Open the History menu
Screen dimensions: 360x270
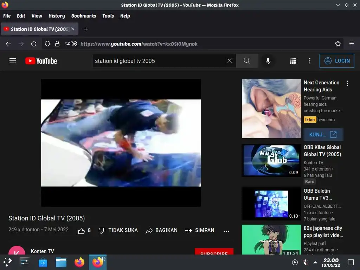(x=57, y=16)
